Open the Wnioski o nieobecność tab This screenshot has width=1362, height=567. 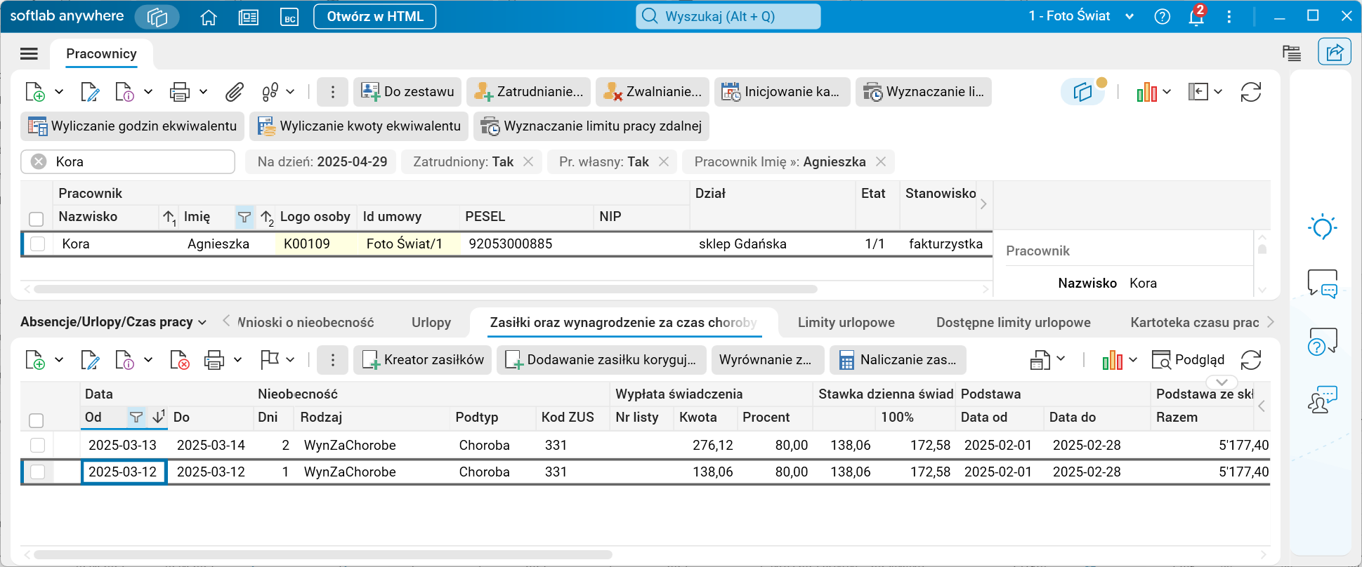(306, 322)
